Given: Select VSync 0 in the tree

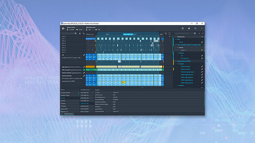Looking at the screenshot, I should click(183, 50).
